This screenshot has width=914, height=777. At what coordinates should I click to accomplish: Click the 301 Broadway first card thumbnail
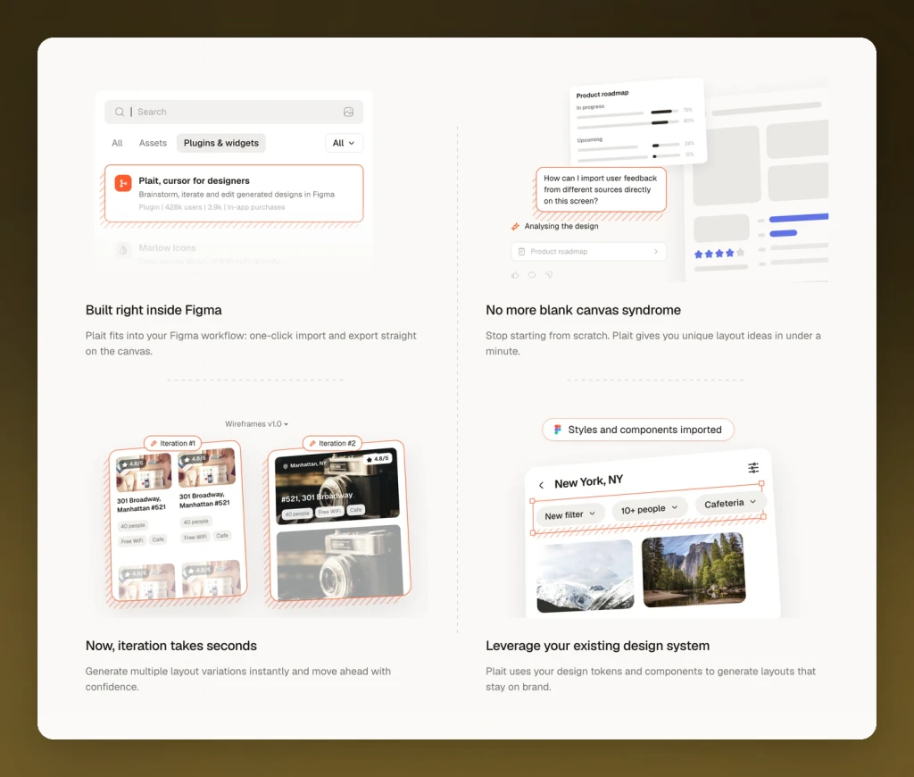(x=144, y=473)
